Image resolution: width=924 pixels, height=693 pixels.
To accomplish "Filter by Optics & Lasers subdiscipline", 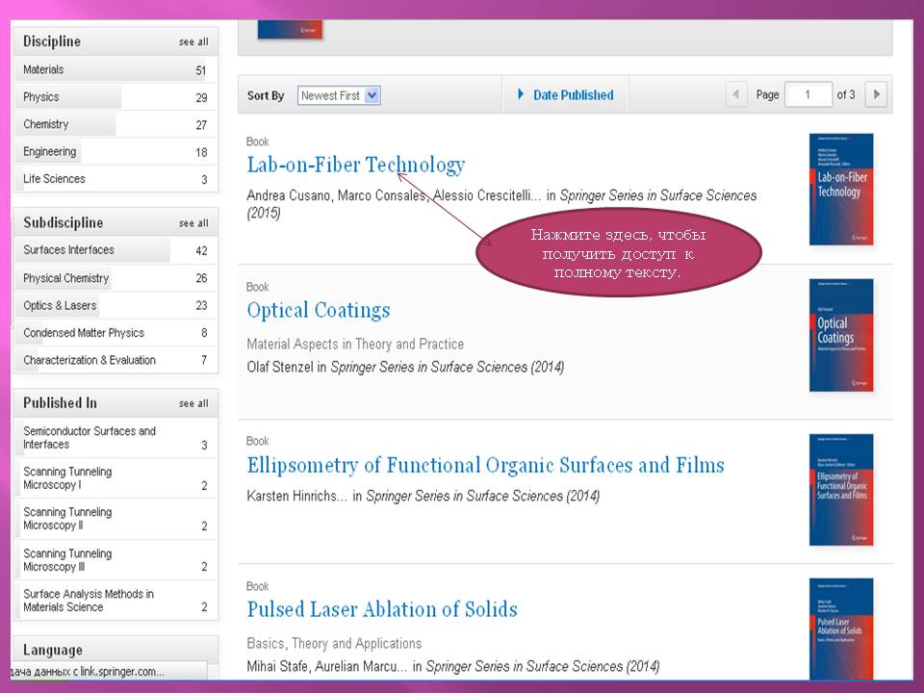I will (x=60, y=305).
